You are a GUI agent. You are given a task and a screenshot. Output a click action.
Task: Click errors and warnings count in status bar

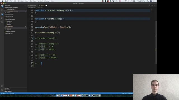[12, 93]
